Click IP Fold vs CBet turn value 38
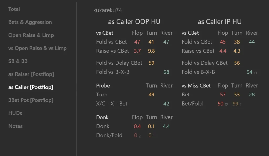 pos(237,42)
